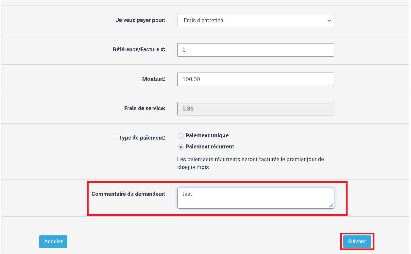411x254 pixels.
Task: Click the "Je veux payer pour:" label
Action: coord(141,20)
